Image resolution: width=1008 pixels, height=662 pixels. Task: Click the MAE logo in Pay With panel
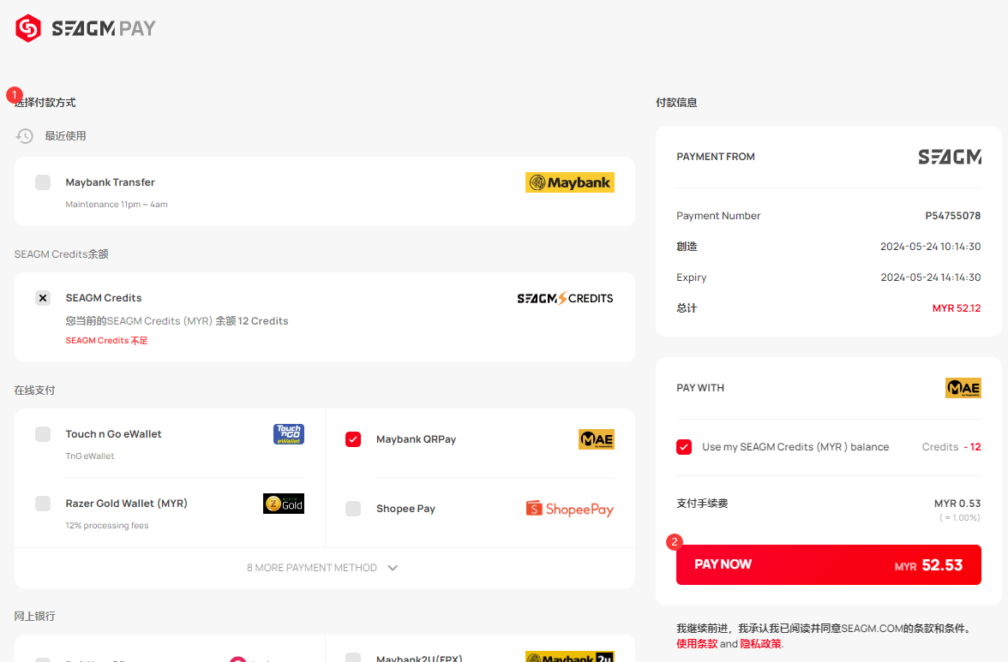click(963, 388)
